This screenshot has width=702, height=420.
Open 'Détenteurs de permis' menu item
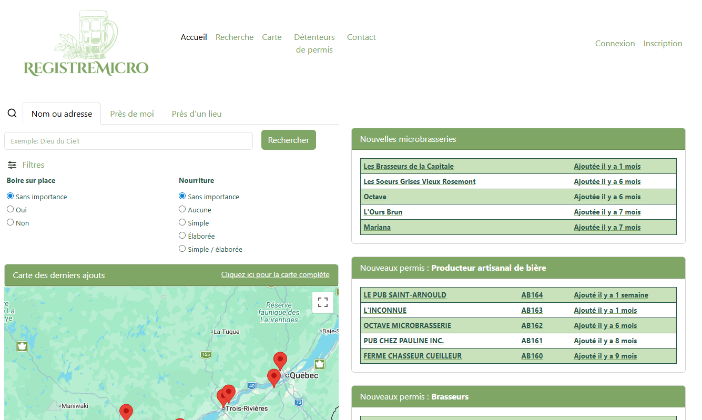[314, 44]
